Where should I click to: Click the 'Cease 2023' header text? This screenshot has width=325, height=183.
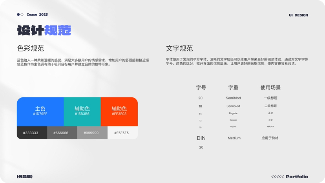coord(37,15)
